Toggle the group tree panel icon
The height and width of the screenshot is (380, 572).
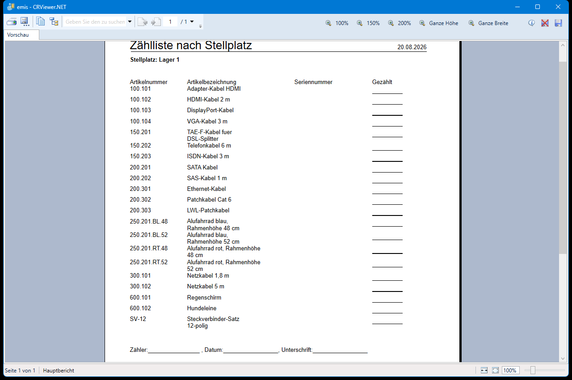click(54, 21)
